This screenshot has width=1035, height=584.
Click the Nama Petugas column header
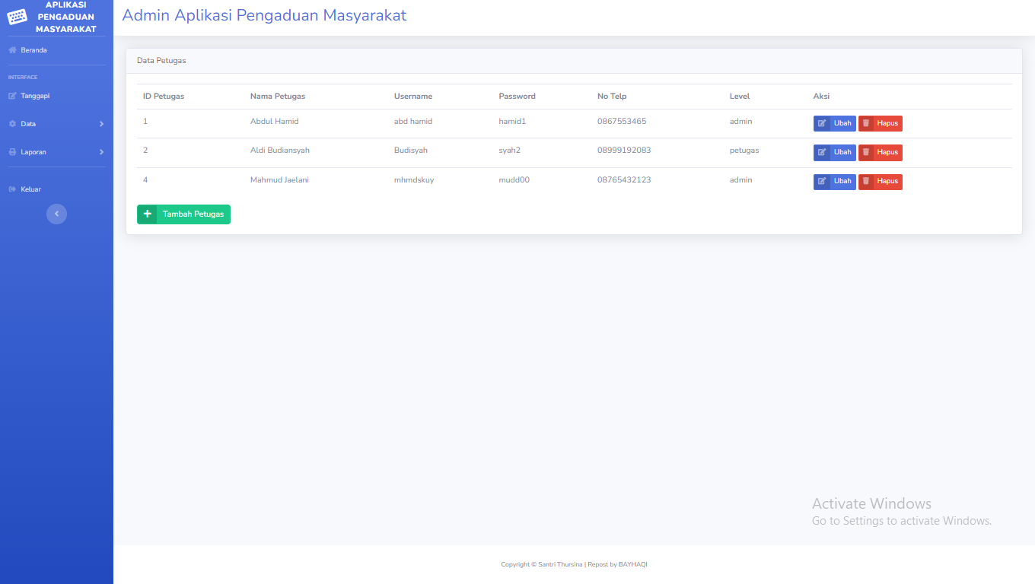click(x=278, y=97)
